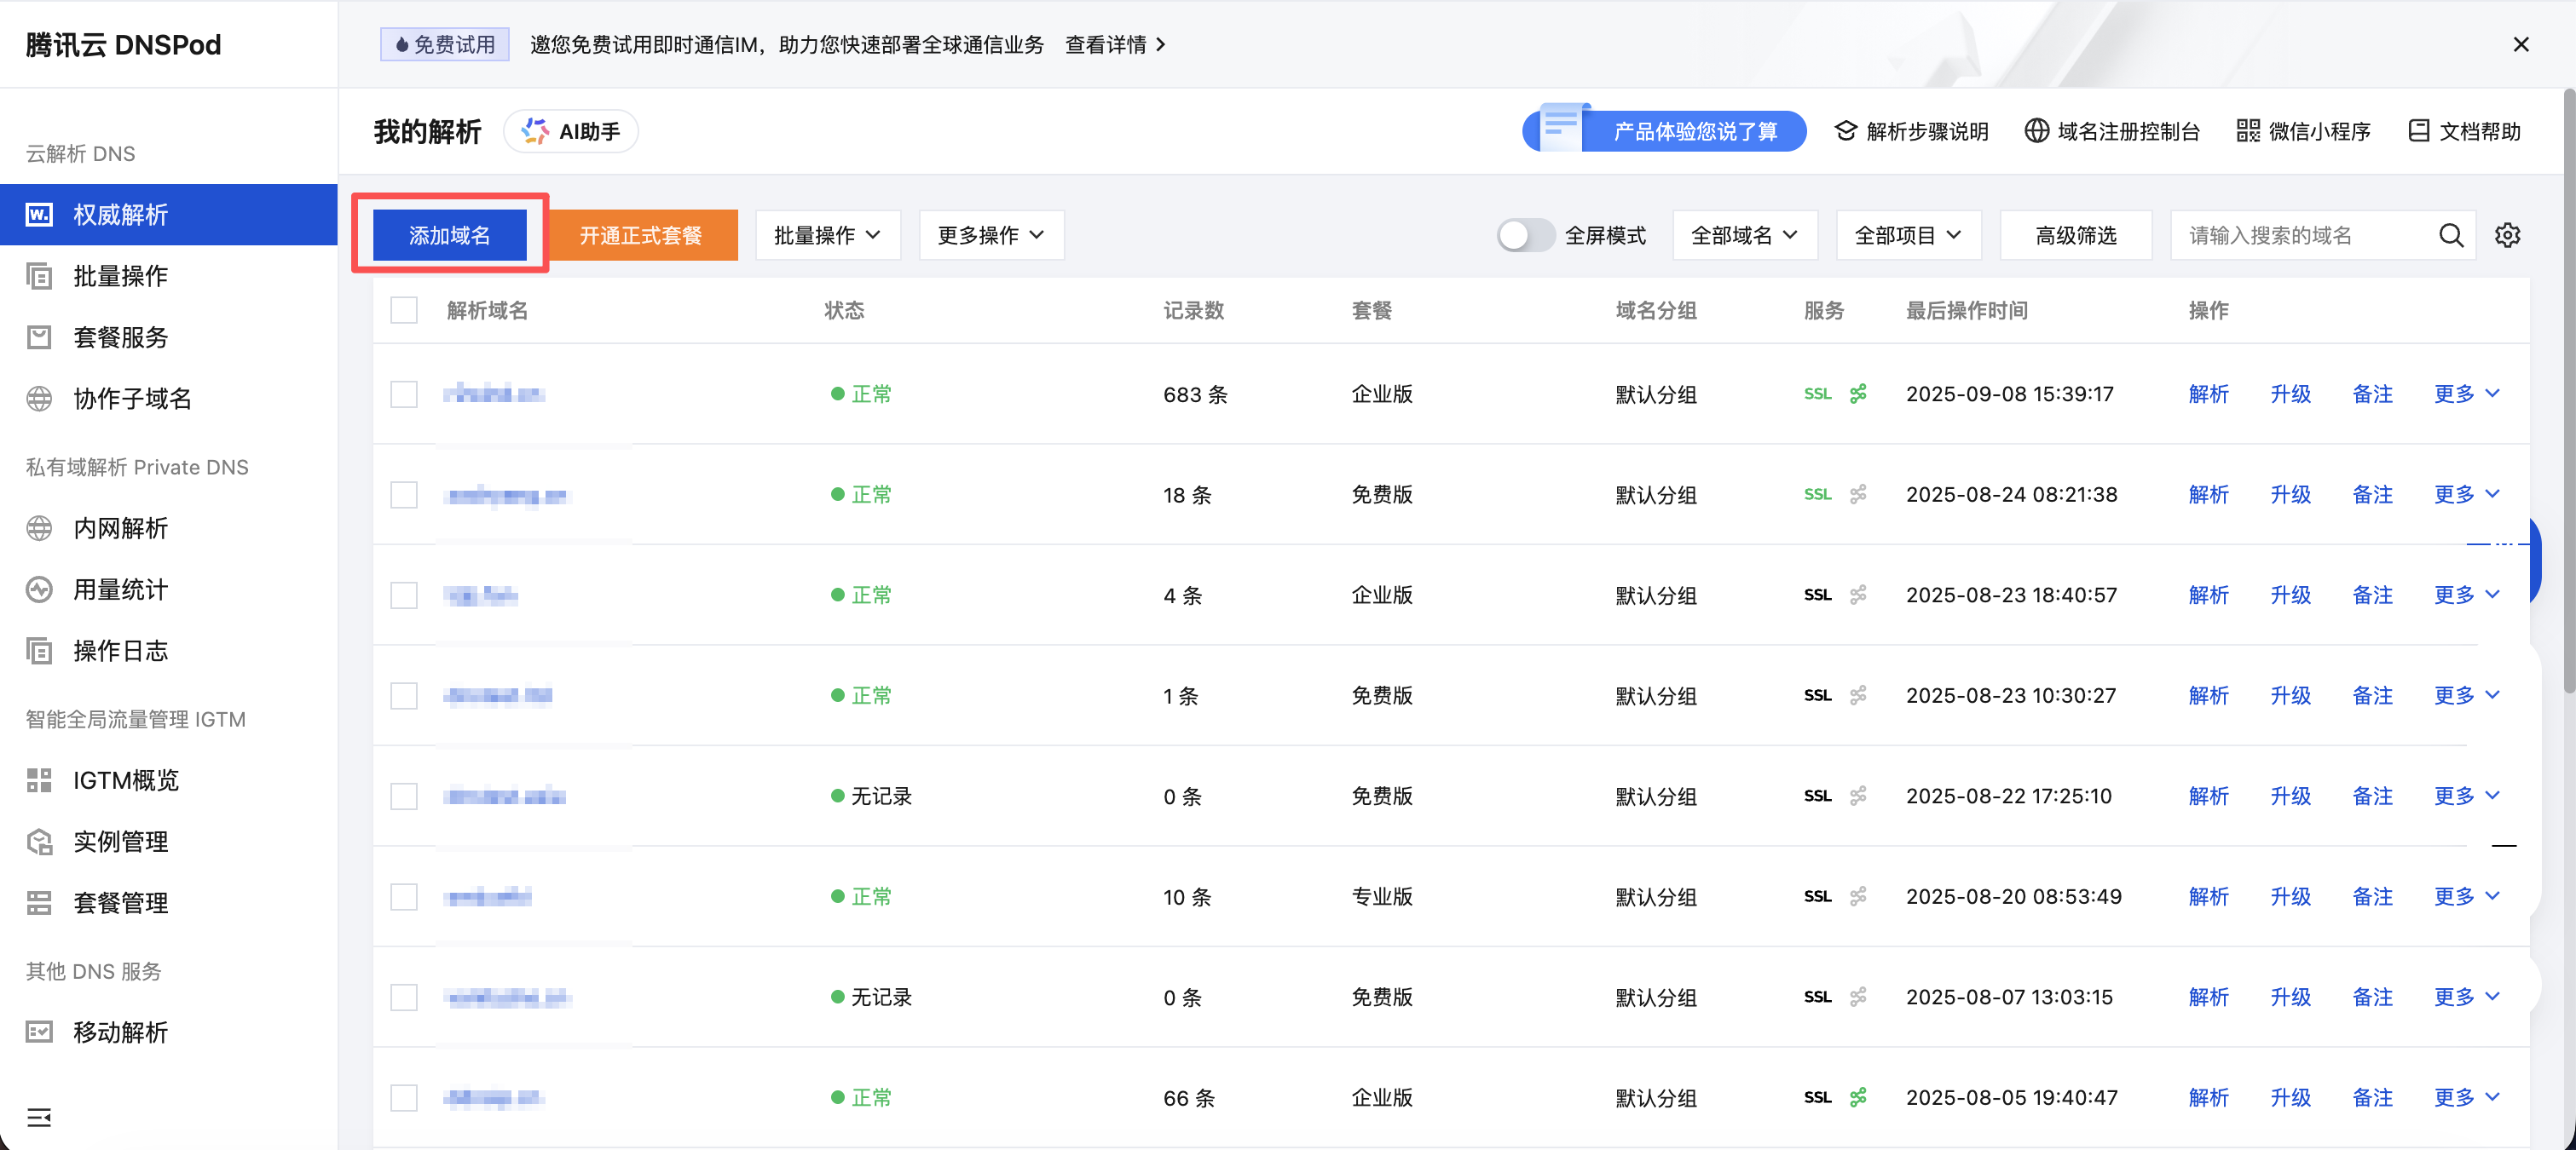Viewport: 2576px width, 1150px height.
Task: Open 域名注册控制台 globe icon
Action: click(x=2036, y=131)
